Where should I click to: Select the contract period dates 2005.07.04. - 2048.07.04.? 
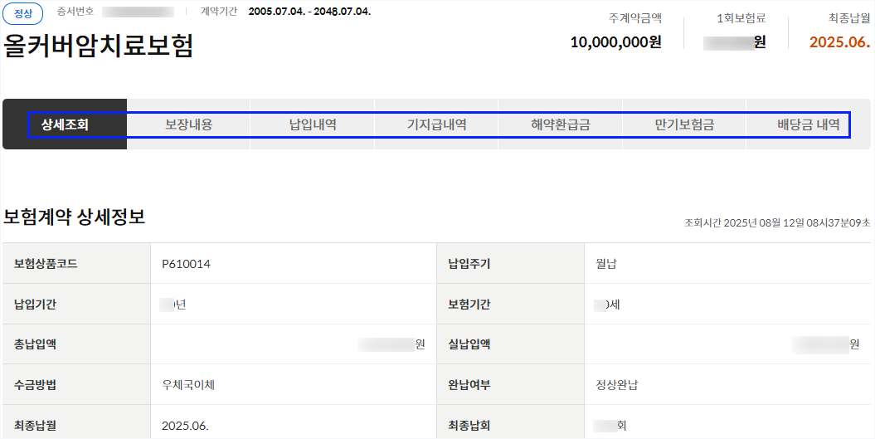coord(309,11)
